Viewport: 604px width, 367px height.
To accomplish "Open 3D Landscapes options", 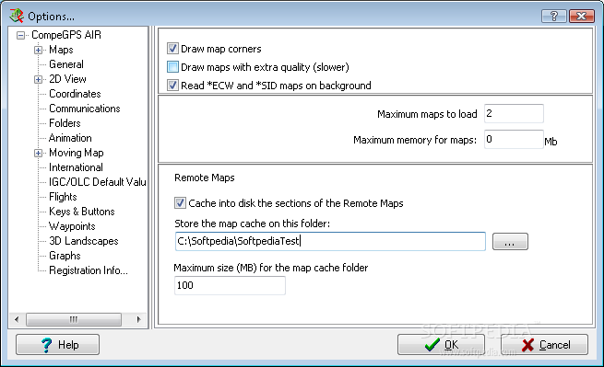I will click(84, 241).
